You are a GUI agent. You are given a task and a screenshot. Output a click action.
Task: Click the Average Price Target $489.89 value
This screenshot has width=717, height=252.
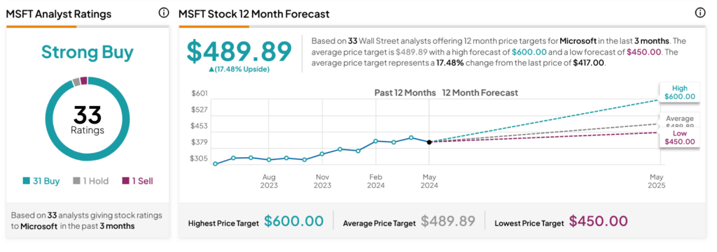click(x=448, y=222)
